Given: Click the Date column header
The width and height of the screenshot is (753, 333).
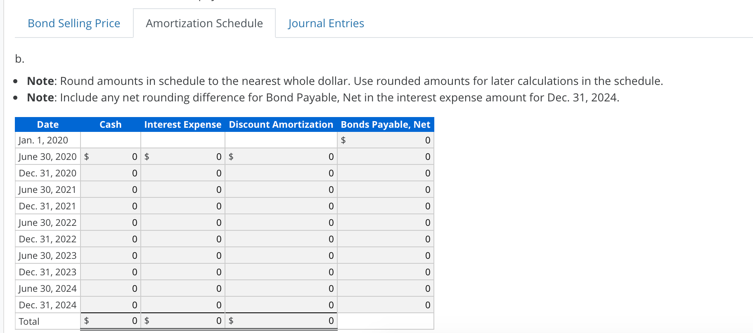Looking at the screenshot, I should (47, 124).
